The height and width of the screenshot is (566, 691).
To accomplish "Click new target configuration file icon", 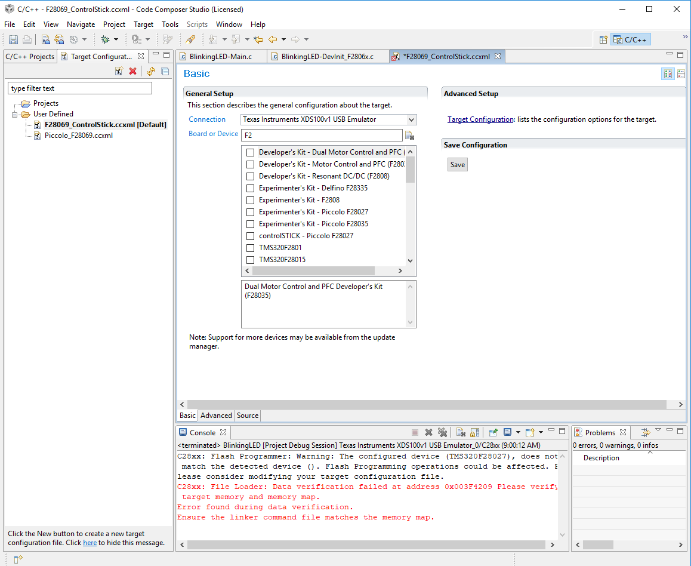I will 119,71.
